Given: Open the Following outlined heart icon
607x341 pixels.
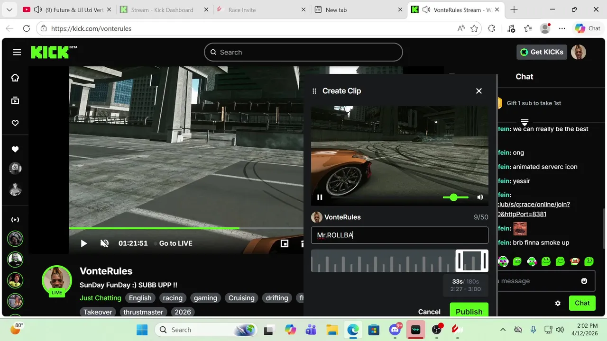Looking at the screenshot, I should pos(15,123).
